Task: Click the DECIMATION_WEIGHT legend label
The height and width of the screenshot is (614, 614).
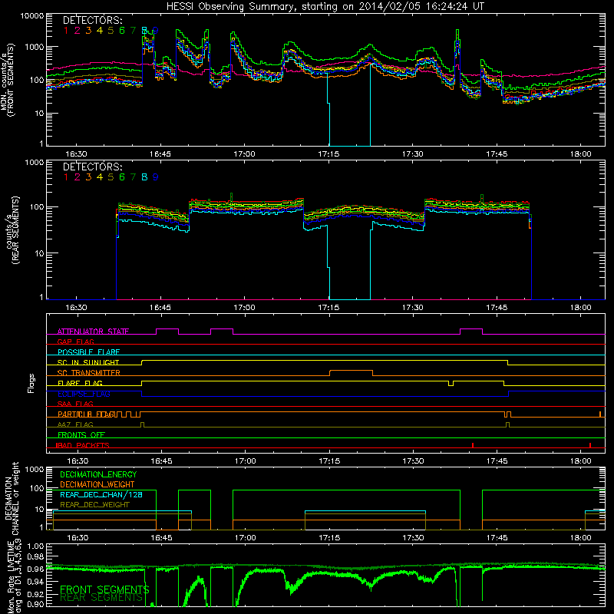Action: coord(97,485)
